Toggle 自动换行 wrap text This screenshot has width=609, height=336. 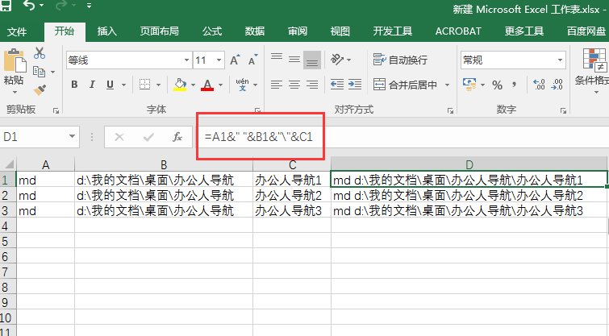coord(400,60)
